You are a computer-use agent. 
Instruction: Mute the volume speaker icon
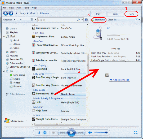(90, 133)
